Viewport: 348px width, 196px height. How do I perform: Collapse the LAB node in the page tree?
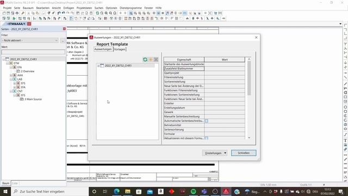click(11, 79)
